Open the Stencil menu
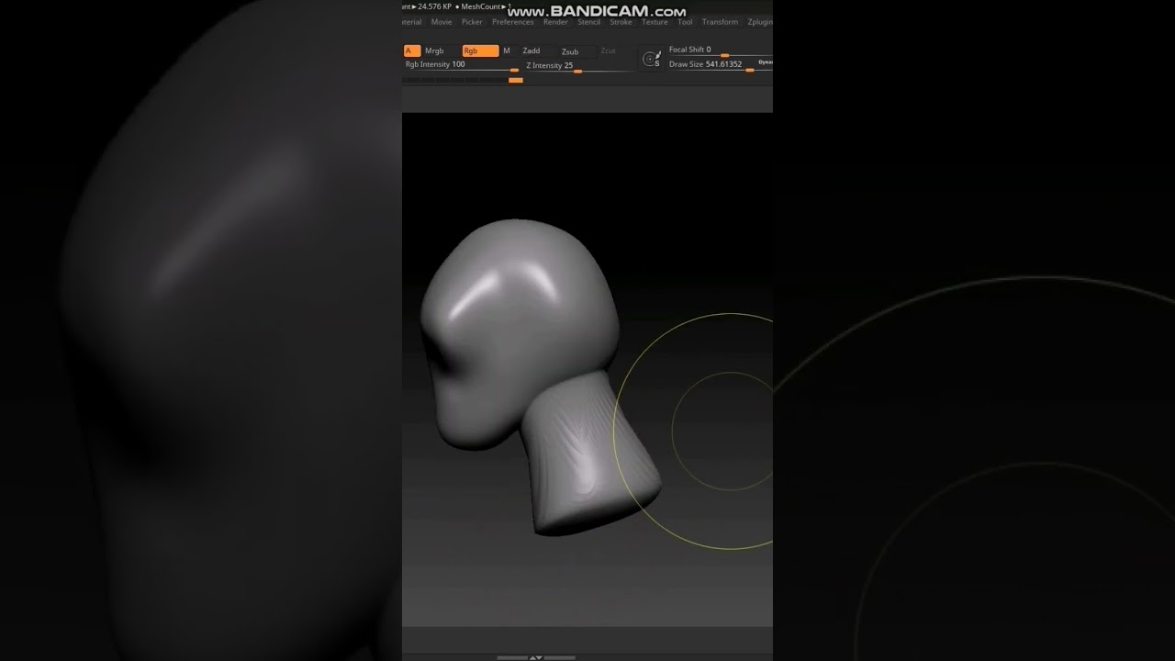The image size is (1175, 661). click(x=588, y=22)
